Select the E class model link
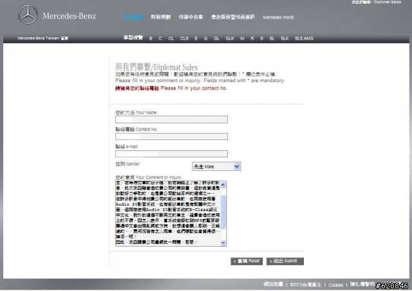412x291 pixels. [x=196, y=39]
